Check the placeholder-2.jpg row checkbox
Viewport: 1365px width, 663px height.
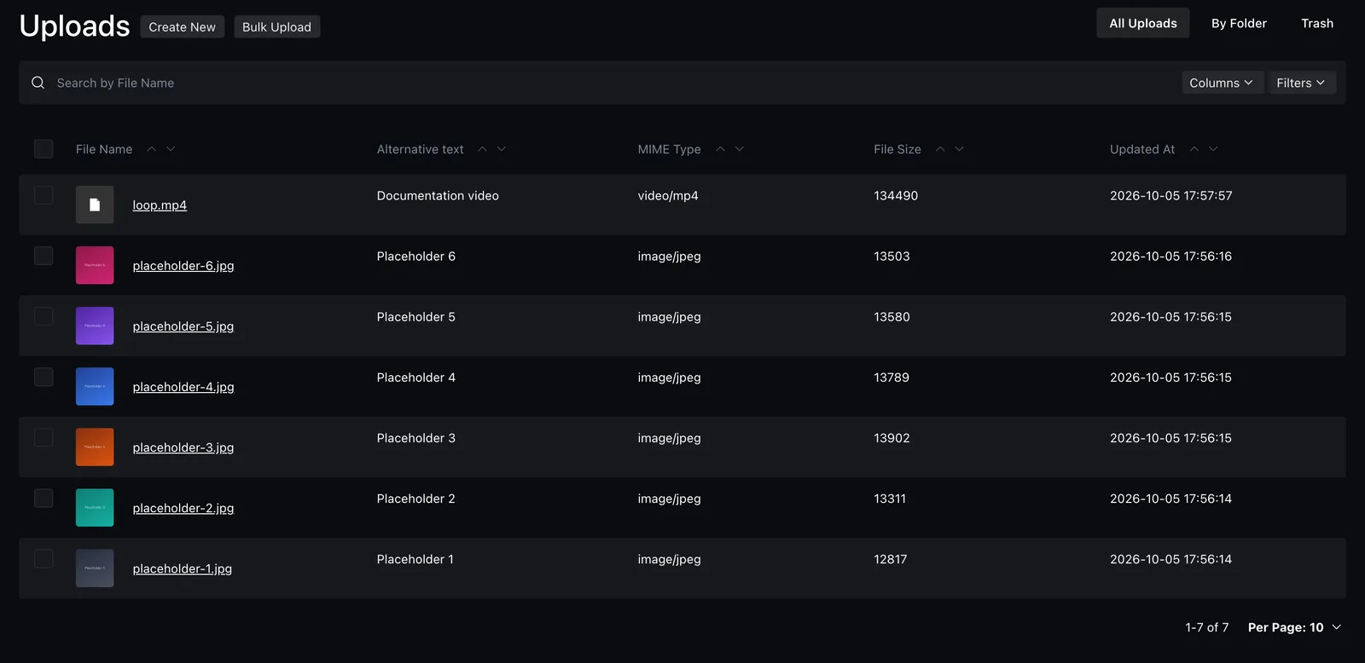(x=44, y=498)
